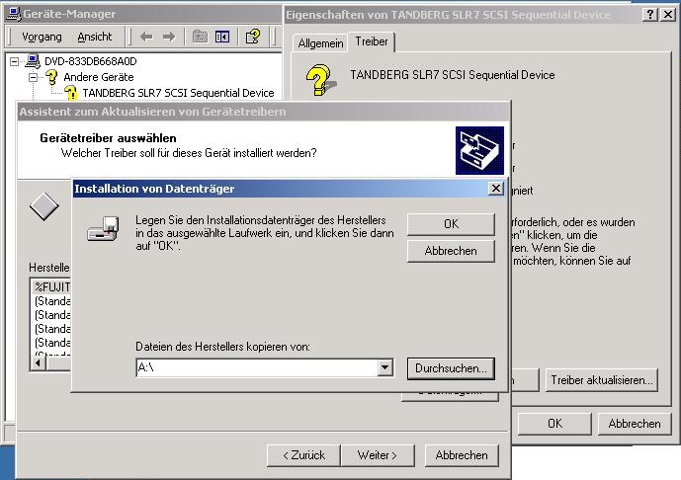Screen dimensions: 681x480
Task: Click Abbrechen in Installation von Datenträger dialog
Action: pyautogui.click(x=451, y=251)
